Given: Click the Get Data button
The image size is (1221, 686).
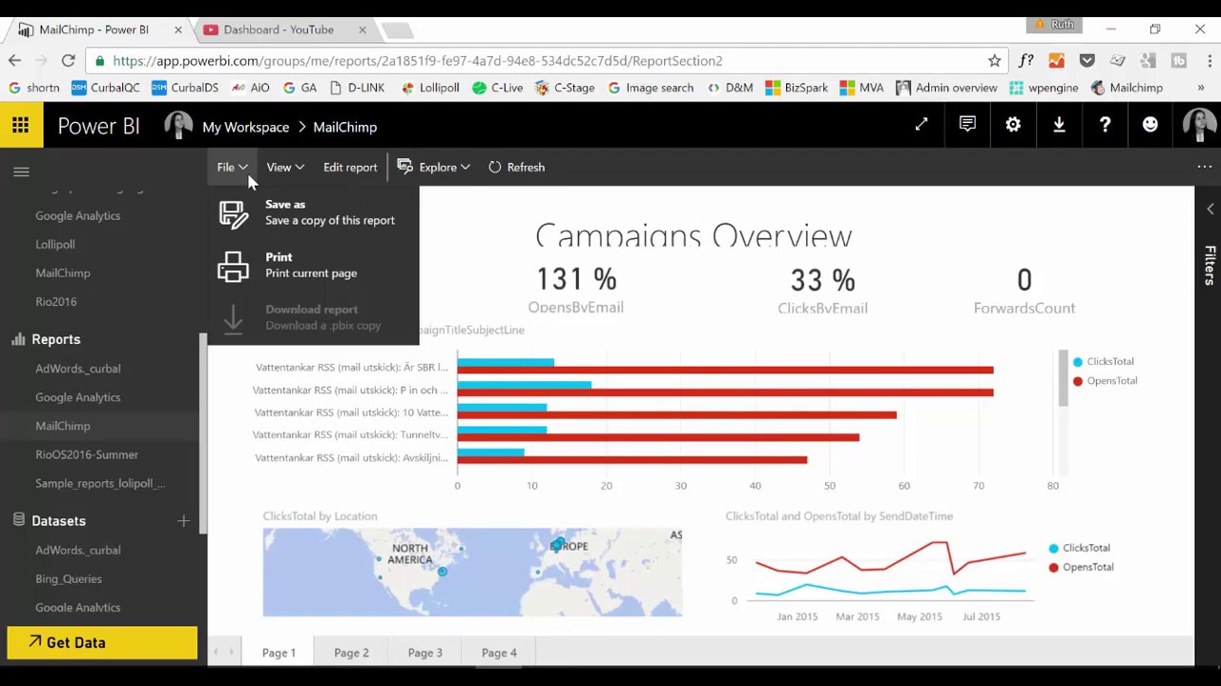Looking at the screenshot, I should [102, 642].
